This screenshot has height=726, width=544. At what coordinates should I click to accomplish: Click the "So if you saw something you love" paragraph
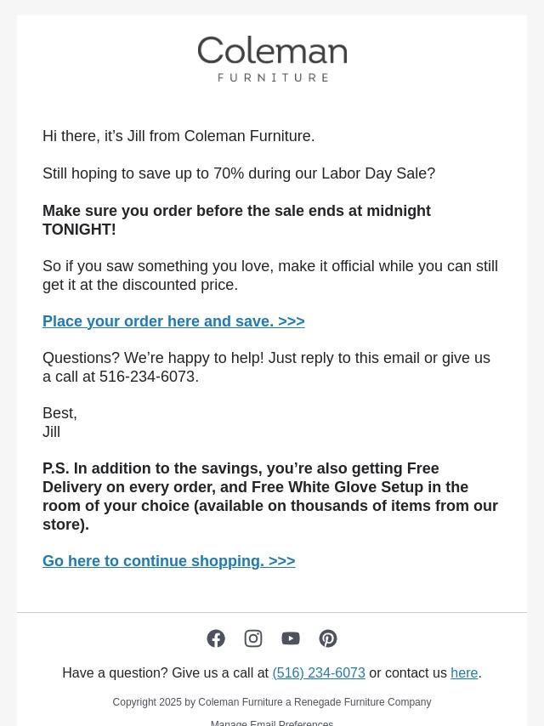[x=270, y=275]
